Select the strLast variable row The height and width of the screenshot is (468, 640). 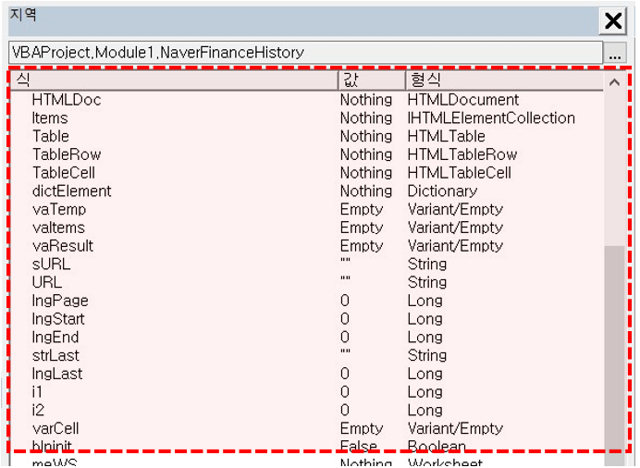[x=306, y=356]
